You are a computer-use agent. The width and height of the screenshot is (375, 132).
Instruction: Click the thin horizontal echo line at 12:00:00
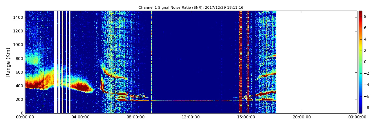(x=191, y=101)
